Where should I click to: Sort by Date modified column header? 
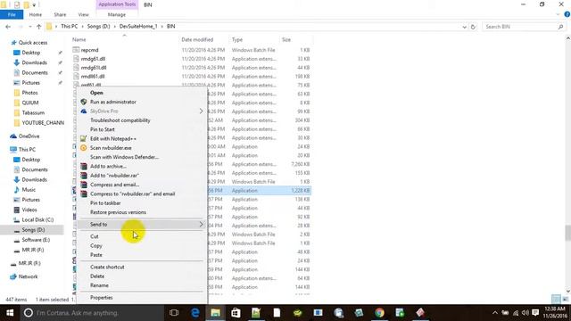coord(197,39)
